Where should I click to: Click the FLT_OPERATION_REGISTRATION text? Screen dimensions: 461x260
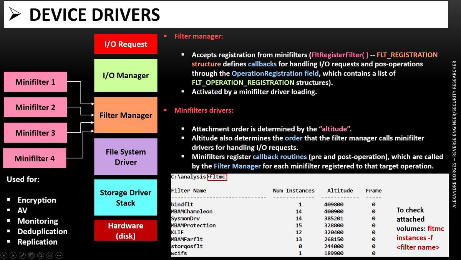click(x=243, y=82)
